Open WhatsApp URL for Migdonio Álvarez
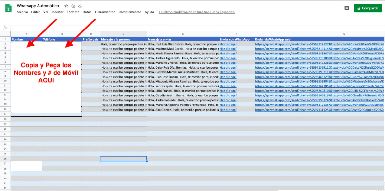 tap(320, 82)
